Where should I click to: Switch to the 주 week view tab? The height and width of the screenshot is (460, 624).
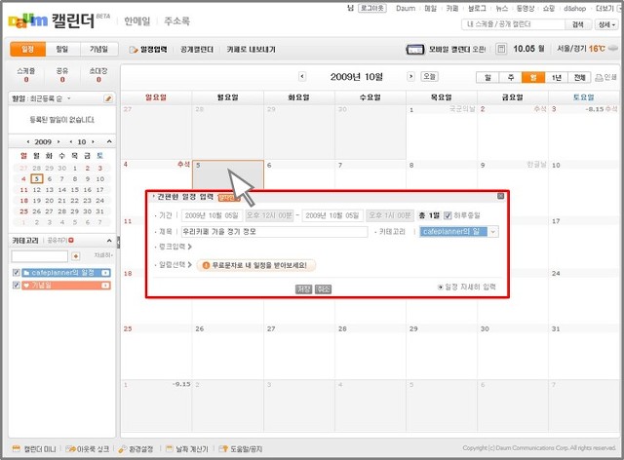(508, 77)
